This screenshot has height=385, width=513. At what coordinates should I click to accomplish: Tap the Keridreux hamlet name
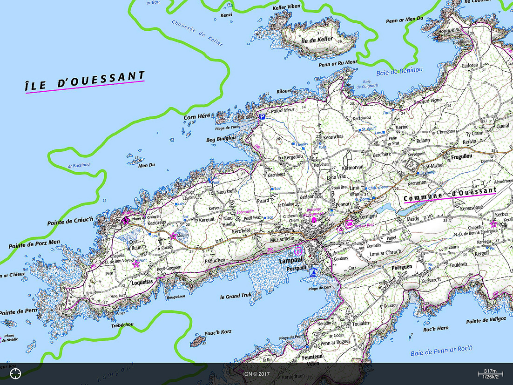[x=157, y=223]
